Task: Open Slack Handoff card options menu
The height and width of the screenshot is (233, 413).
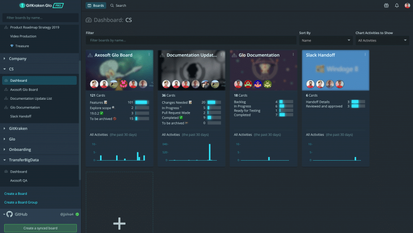Action: tap(365, 55)
